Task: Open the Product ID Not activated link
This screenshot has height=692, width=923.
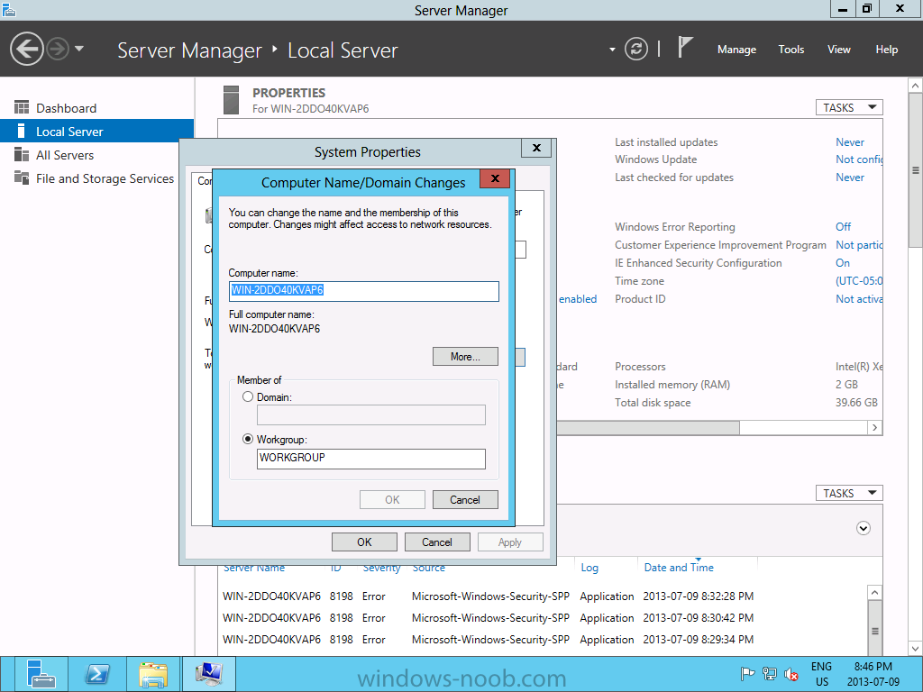Action: point(859,299)
